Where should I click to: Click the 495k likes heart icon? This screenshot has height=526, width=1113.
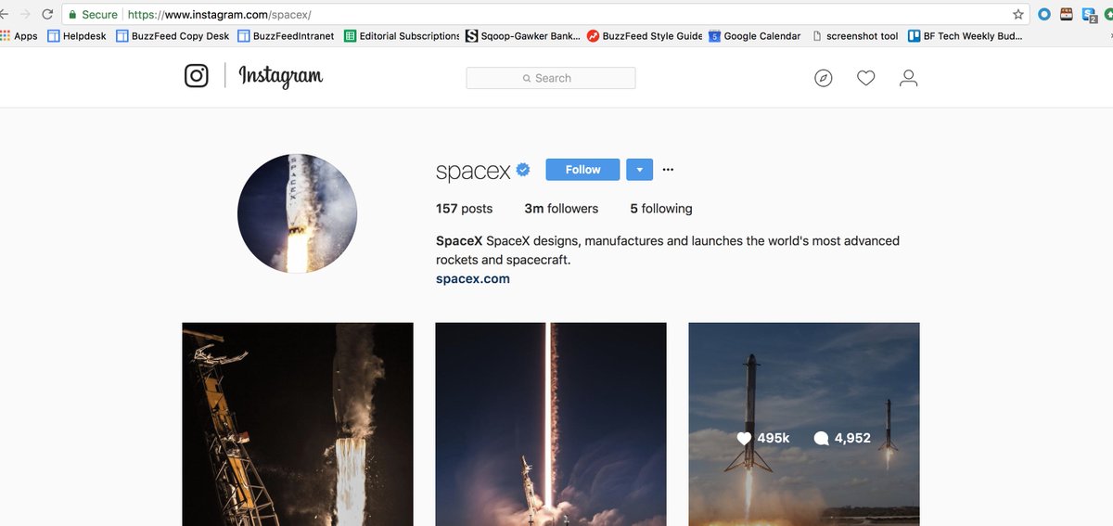(743, 438)
